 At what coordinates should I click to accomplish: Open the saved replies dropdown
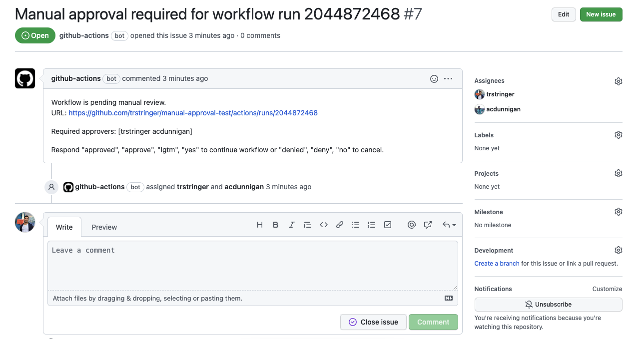449,225
